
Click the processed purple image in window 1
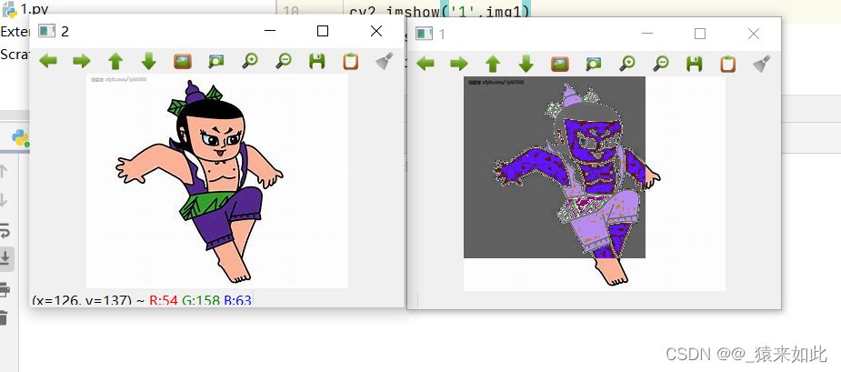[x=595, y=184]
